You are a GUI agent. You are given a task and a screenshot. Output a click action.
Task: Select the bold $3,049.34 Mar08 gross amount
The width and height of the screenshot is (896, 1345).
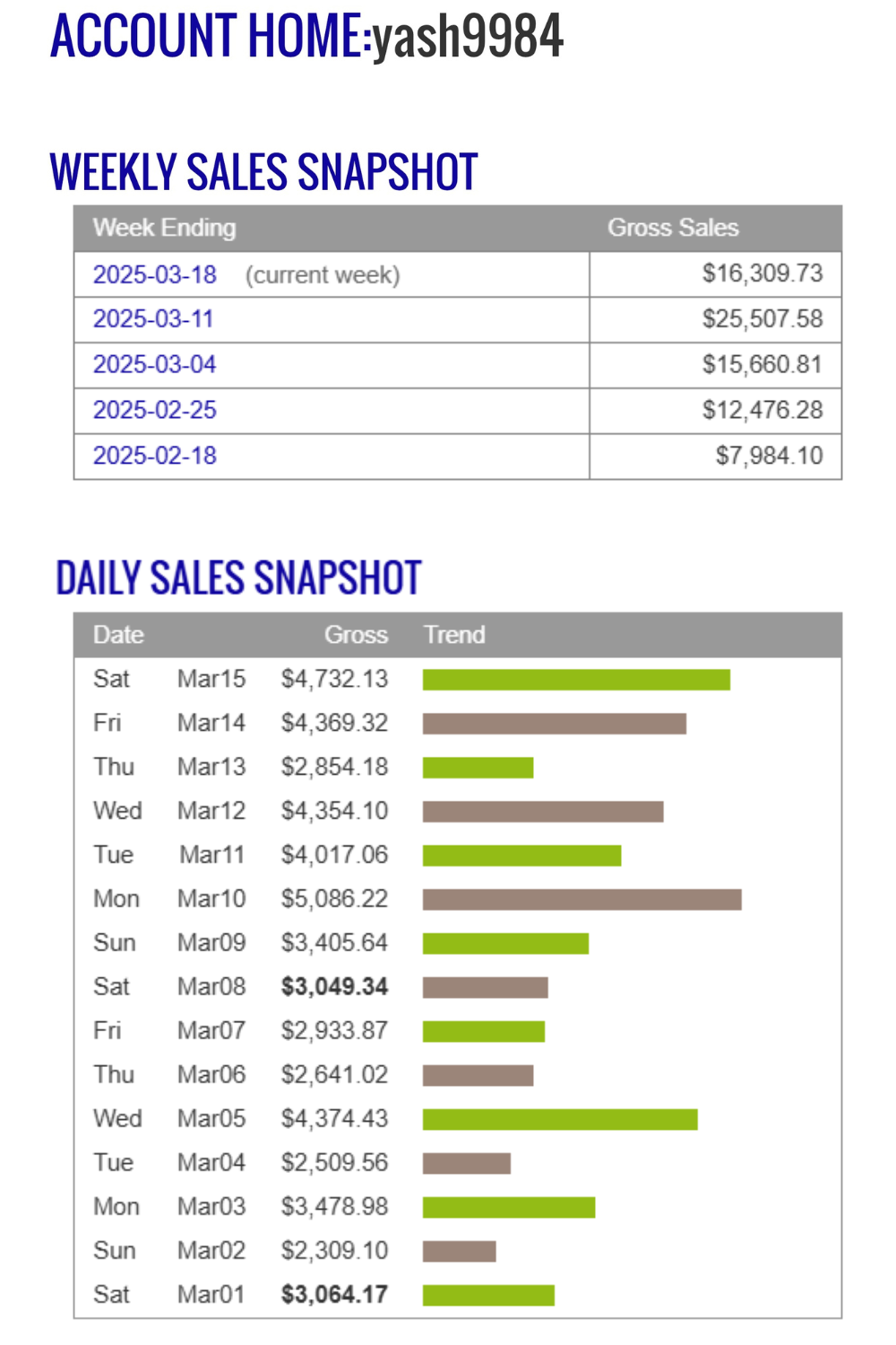pyautogui.click(x=334, y=986)
